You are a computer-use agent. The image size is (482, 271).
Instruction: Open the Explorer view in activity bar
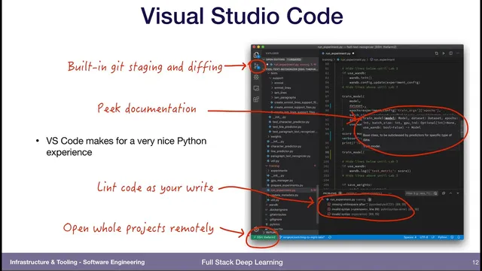coord(256,55)
